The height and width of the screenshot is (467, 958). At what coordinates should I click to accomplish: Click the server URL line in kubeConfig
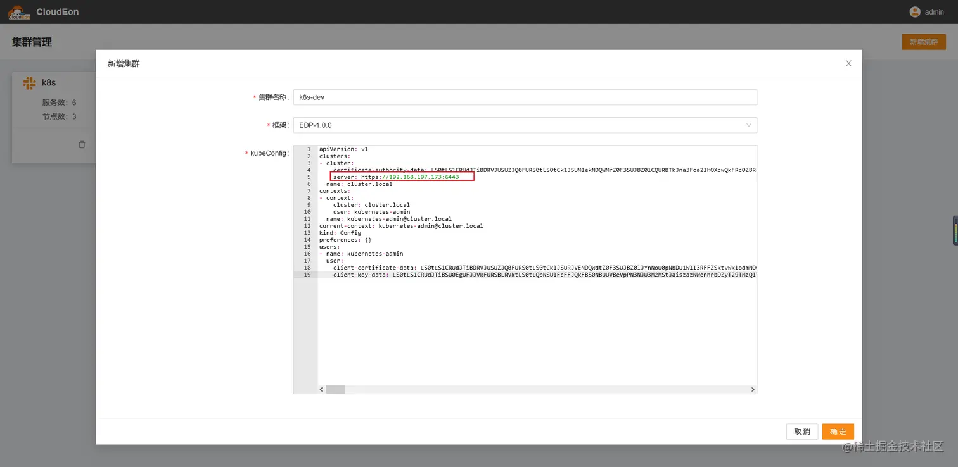[x=396, y=177]
